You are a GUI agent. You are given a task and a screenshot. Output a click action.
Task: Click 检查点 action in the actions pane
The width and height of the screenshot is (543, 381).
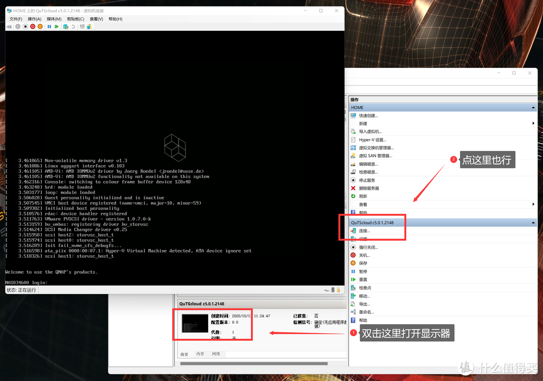(365, 288)
